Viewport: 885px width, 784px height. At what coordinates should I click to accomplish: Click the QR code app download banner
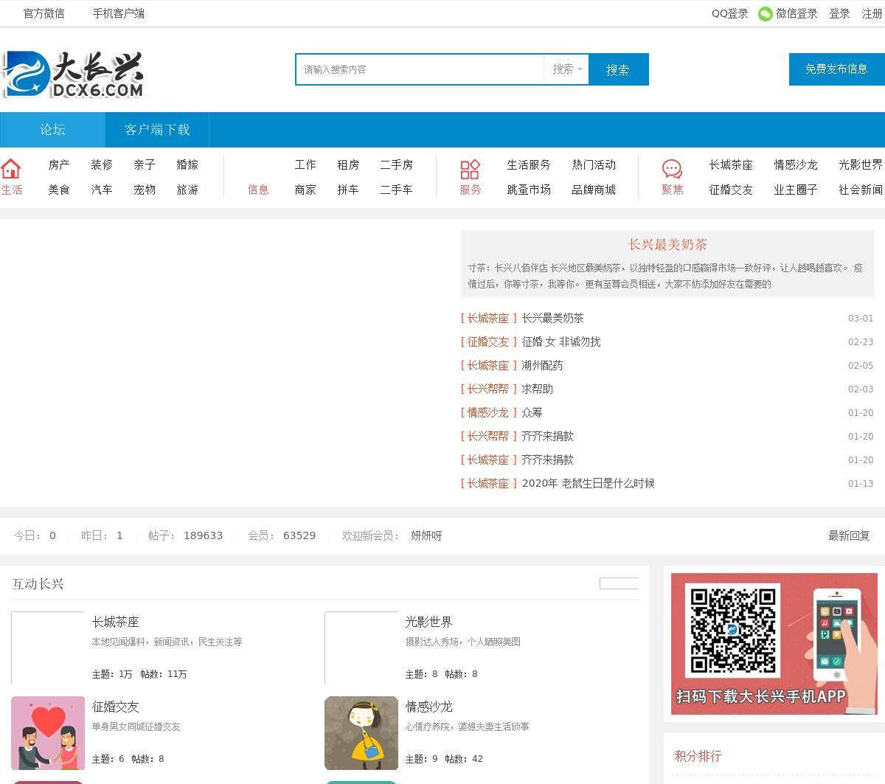coord(774,644)
